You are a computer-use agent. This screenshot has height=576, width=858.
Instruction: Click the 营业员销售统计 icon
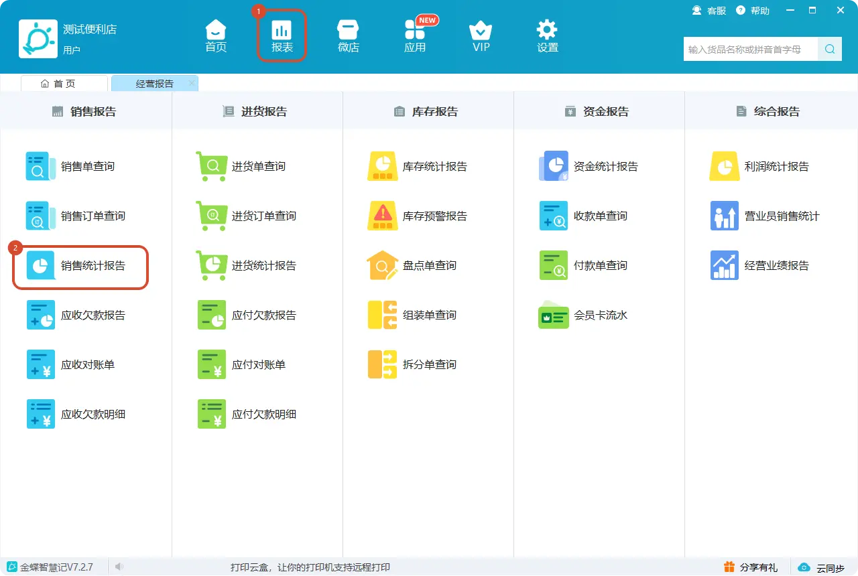coord(724,216)
